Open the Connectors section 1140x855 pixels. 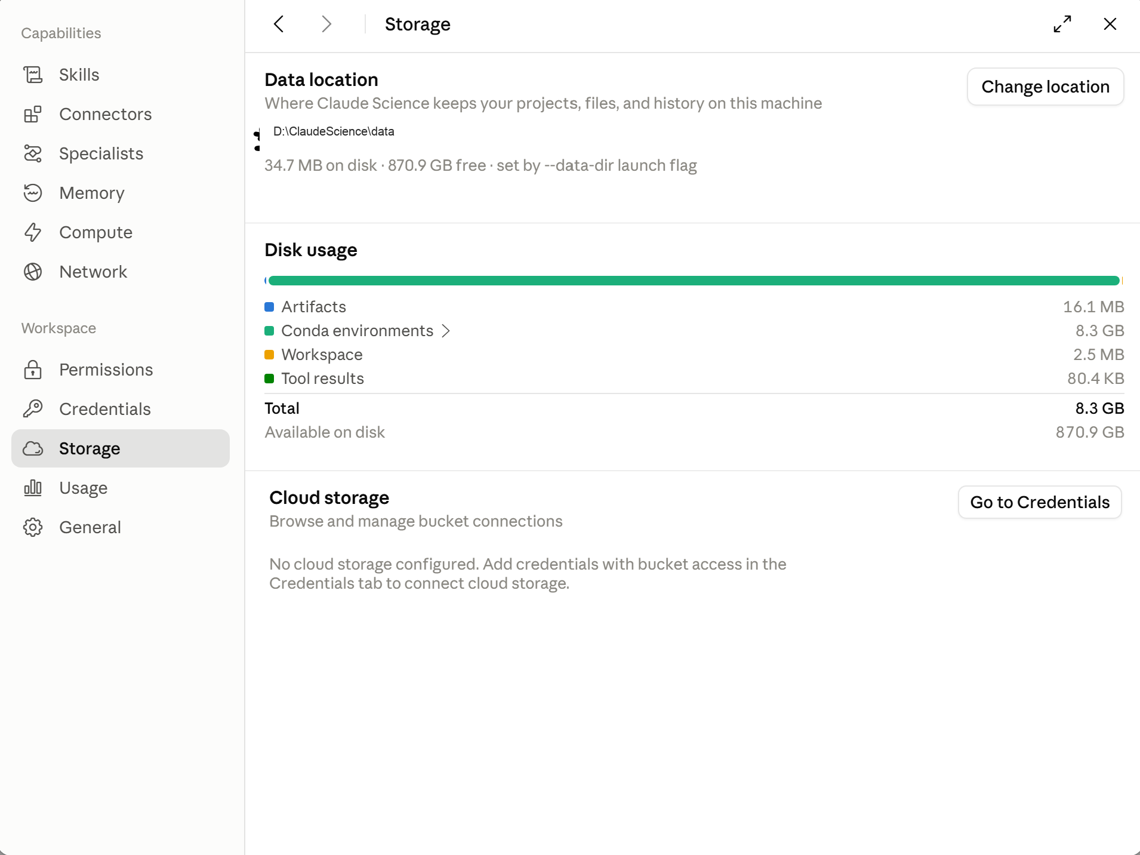[x=121, y=114]
